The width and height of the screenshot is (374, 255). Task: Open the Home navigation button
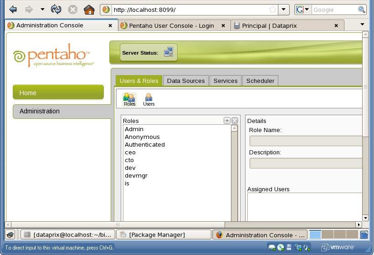[58, 92]
